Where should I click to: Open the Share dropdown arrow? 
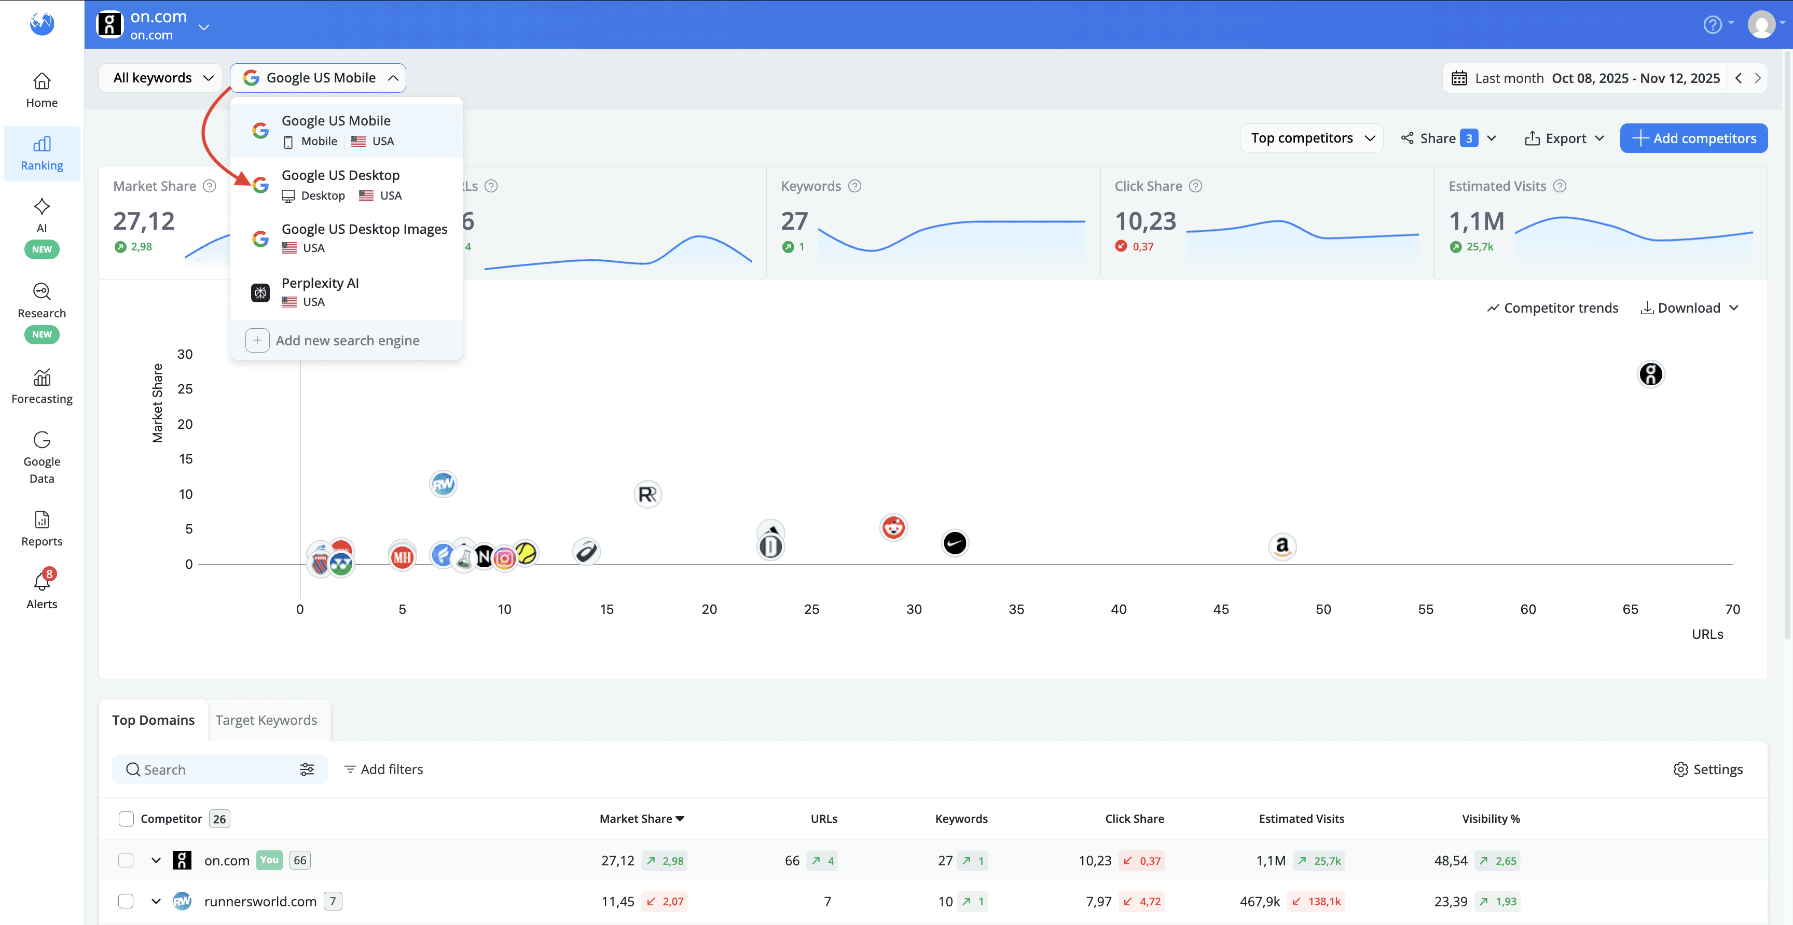click(x=1492, y=138)
